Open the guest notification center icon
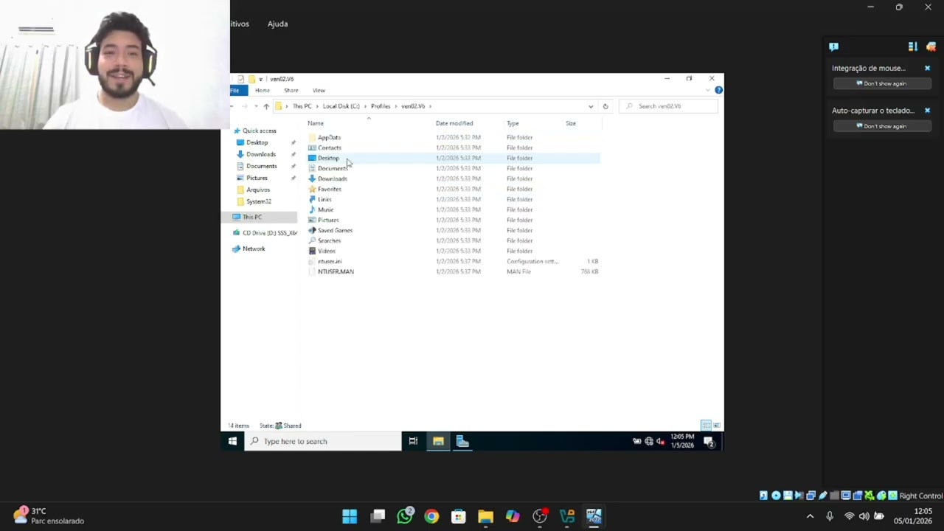 tap(709, 441)
